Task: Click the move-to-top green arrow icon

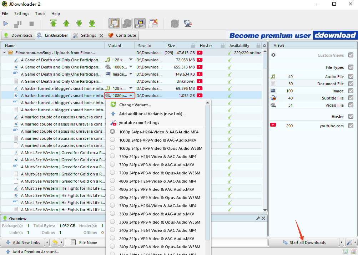Action: (54, 24)
